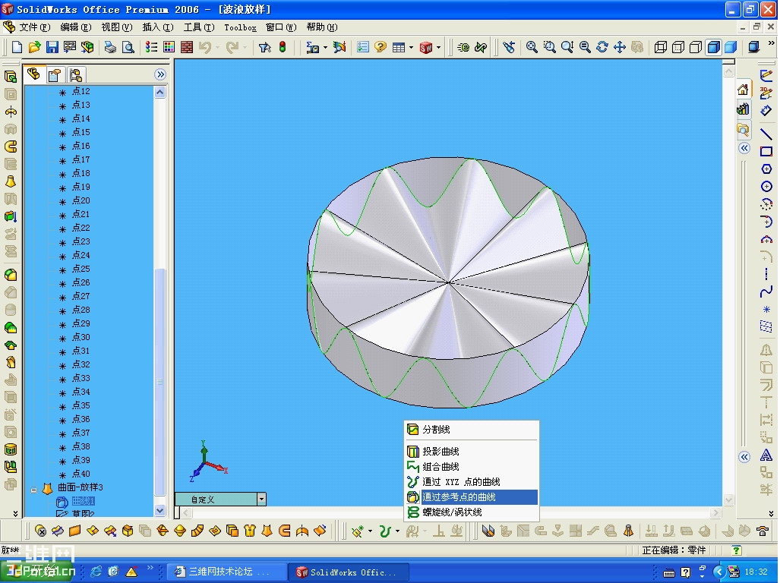Select 点40 in the feature tree
Image resolution: width=780 pixels, height=583 pixels.
coord(81,474)
